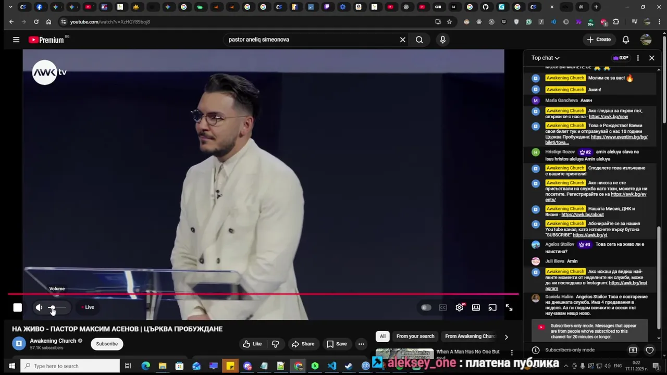Open the YouTube account avatar menu
Image resolution: width=667 pixels, height=375 pixels.
(646, 40)
